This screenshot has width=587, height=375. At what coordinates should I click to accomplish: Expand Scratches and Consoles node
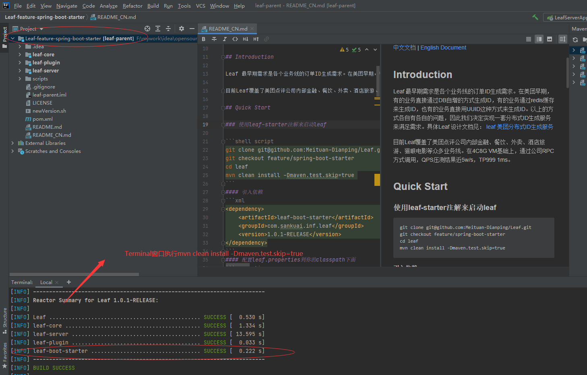click(12, 151)
